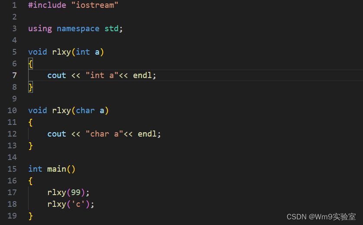
Task: Click line number 7 in the gutter
Action: [x=14, y=75]
